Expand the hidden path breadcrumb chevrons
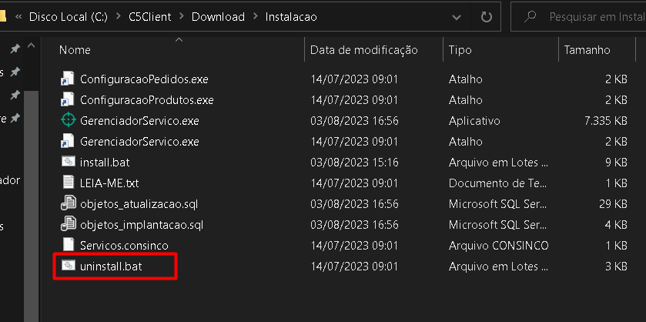The width and height of the screenshot is (646, 322). click(x=18, y=16)
